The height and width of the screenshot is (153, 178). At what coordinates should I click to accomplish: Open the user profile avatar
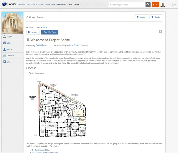(x=163, y=5)
